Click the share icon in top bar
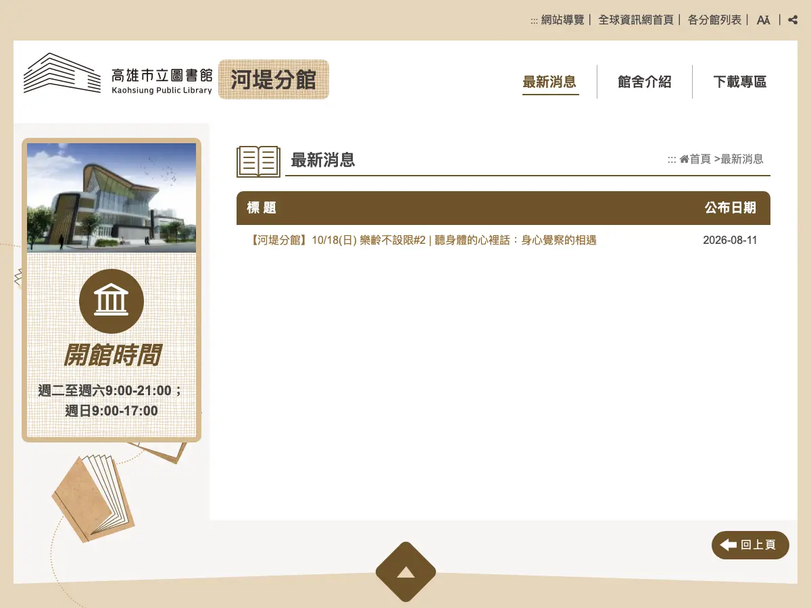Screen dimensions: 811x608 point(793,20)
